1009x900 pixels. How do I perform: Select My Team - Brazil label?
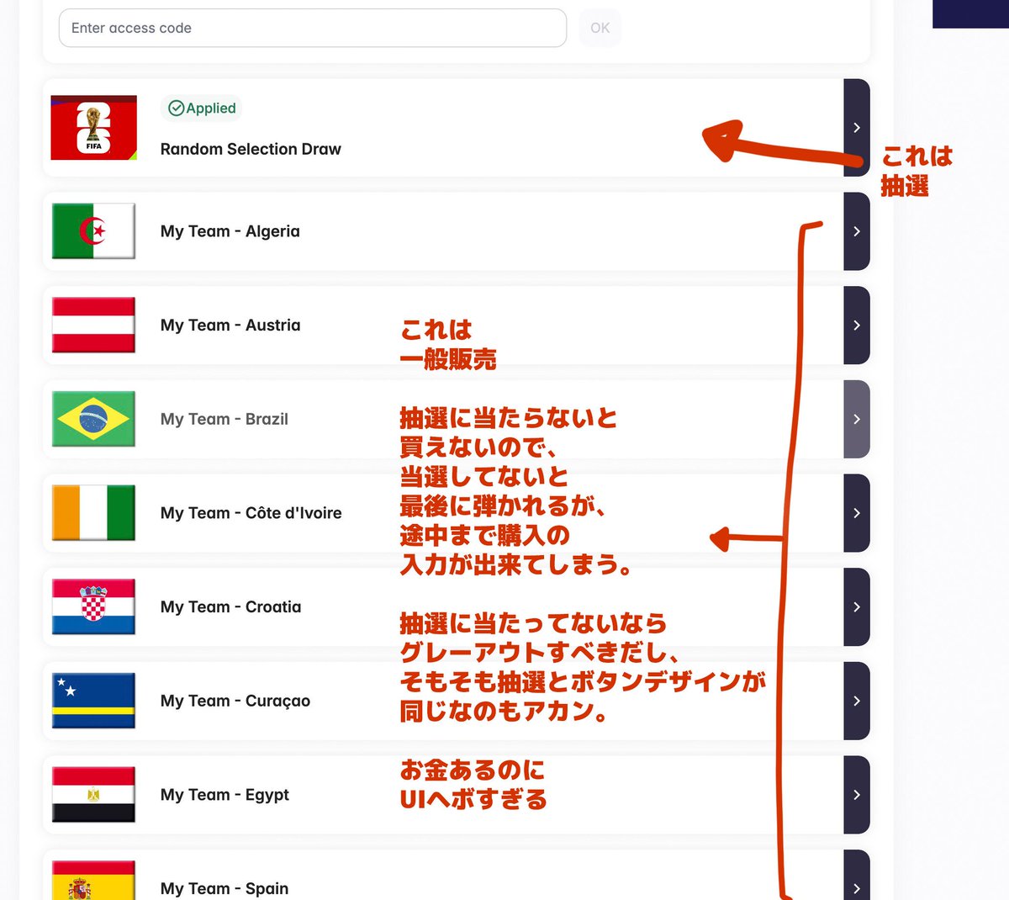click(225, 419)
